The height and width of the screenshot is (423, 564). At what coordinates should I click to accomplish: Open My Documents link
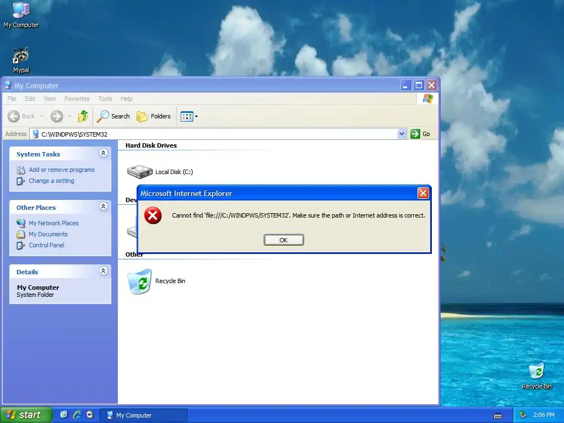[x=48, y=234]
